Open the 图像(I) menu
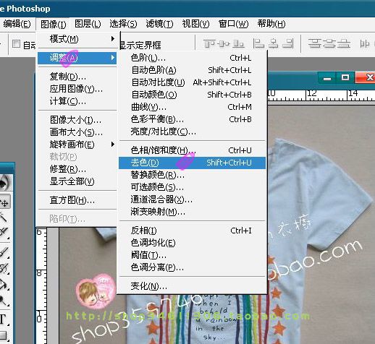 [x=54, y=24]
